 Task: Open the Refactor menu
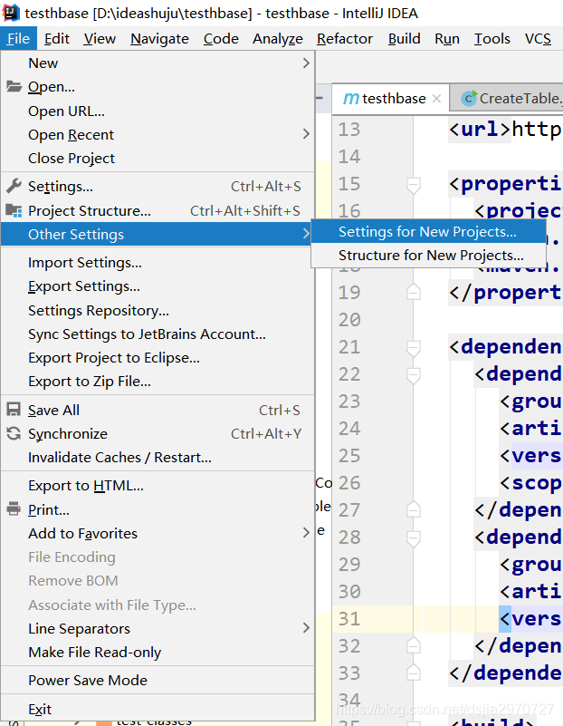pyautogui.click(x=344, y=38)
